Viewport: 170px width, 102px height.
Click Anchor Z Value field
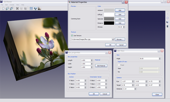click(80, 87)
